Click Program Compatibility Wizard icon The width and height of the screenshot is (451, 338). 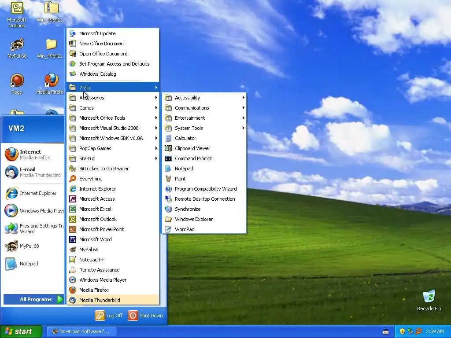(168, 188)
